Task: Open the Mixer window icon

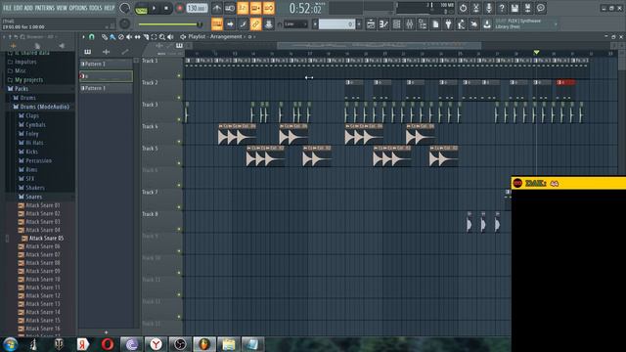Action: pyautogui.click(x=409, y=24)
